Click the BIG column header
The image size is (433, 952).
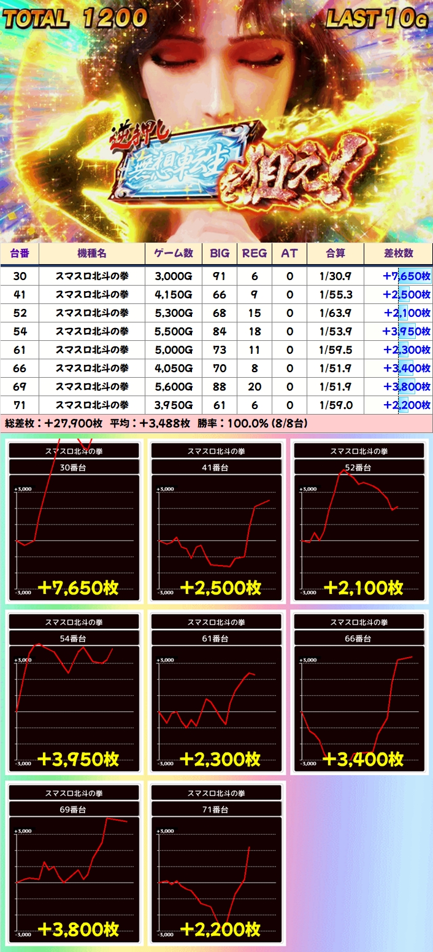coord(220,254)
